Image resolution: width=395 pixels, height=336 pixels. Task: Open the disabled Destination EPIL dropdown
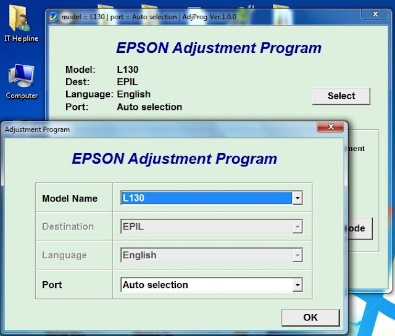[211, 226]
